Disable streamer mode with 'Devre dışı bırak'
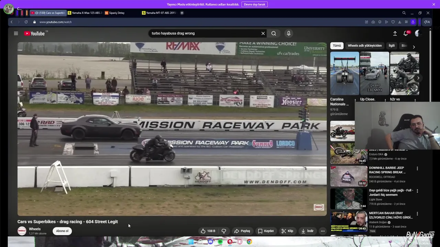 254,4
